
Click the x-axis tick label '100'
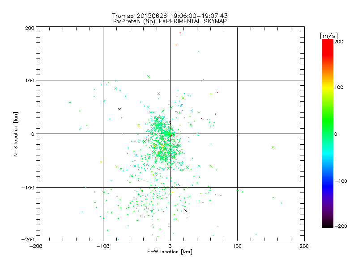[x=237, y=246]
